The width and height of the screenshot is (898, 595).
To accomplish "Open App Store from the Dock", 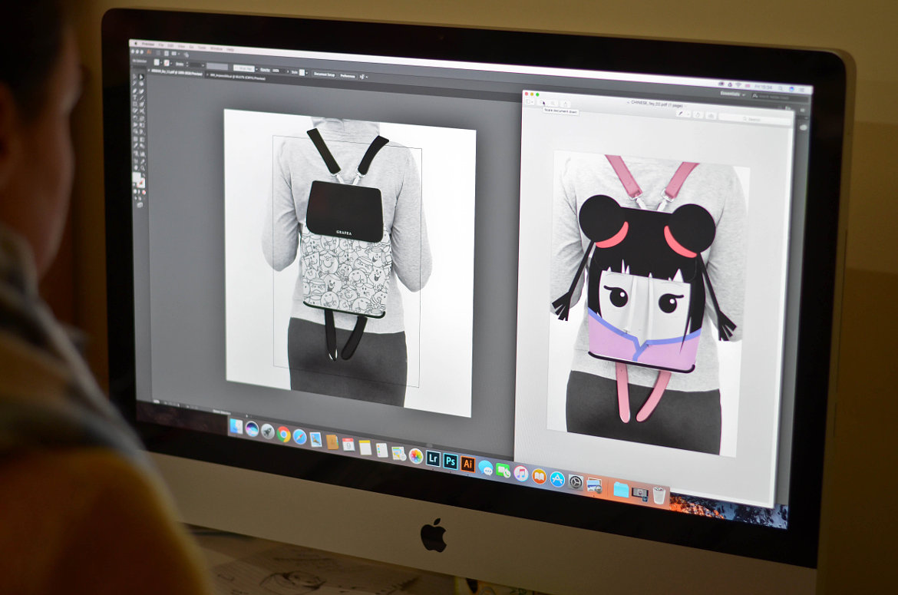I will coord(557,479).
